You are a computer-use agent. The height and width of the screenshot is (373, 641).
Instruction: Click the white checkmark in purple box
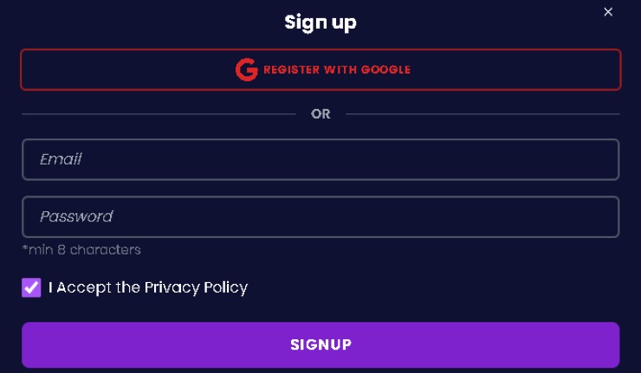31,287
